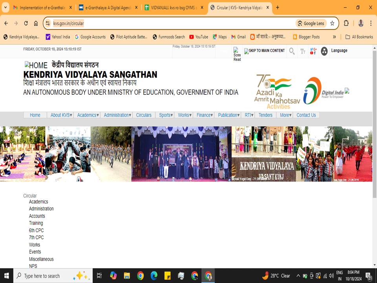Click the site search magnifier icon
The height and width of the screenshot is (283, 377).
click(x=292, y=51)
